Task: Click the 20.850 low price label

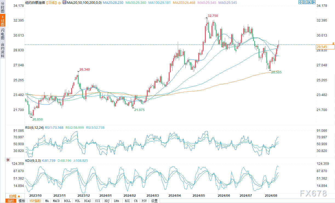Action: pyautogui.click(x=37, y=120)
